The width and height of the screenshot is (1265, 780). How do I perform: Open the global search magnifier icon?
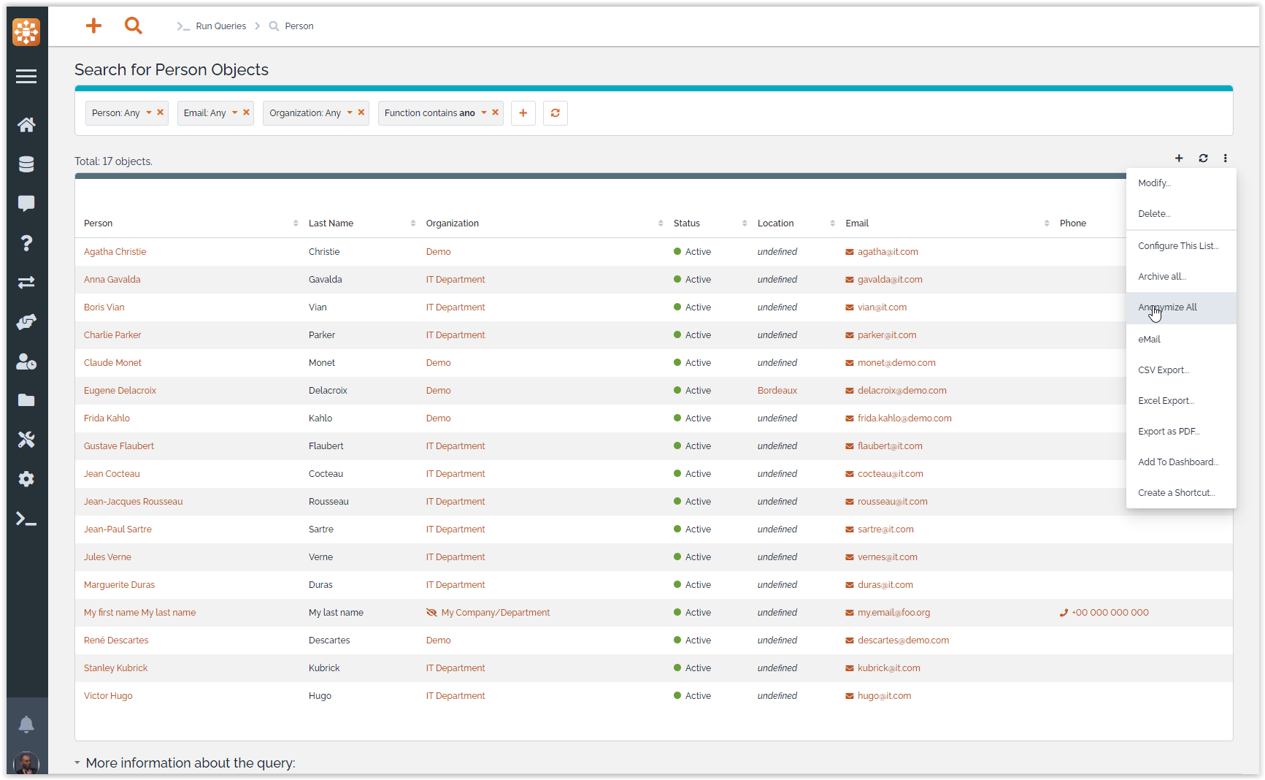click(133, 26)
